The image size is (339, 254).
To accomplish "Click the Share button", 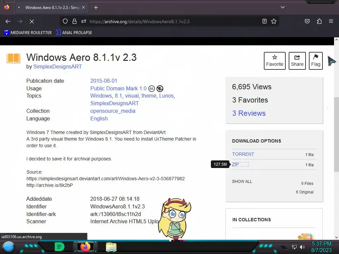I will point(297,61).
